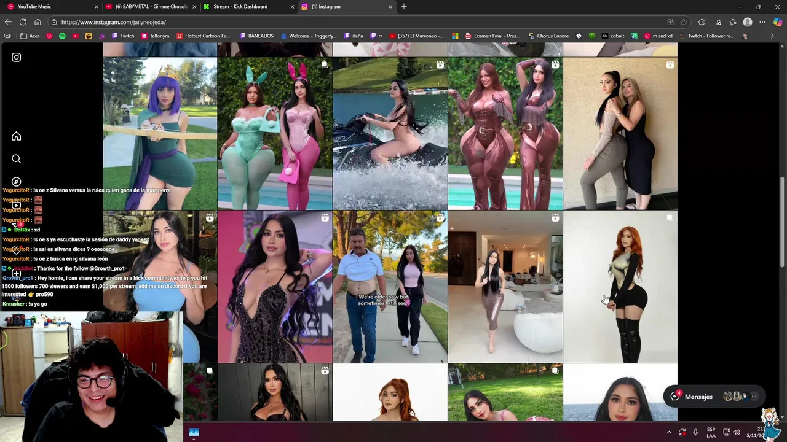Close the Stream - Kick Dashboard tab
Viewport: 787px width, 442px height.
[x=292, y=7]
